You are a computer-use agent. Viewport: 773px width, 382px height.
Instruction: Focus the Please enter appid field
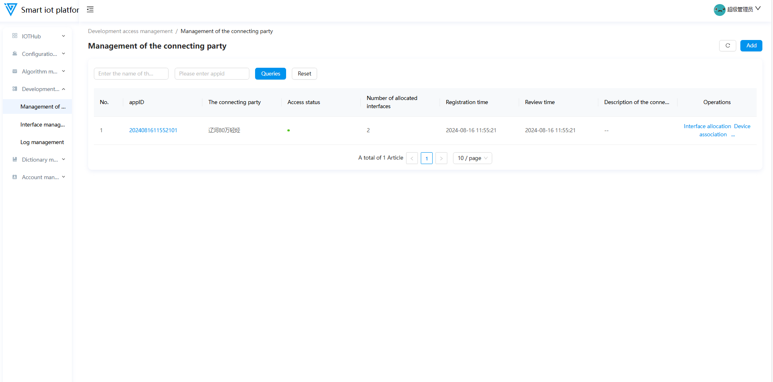212,74
